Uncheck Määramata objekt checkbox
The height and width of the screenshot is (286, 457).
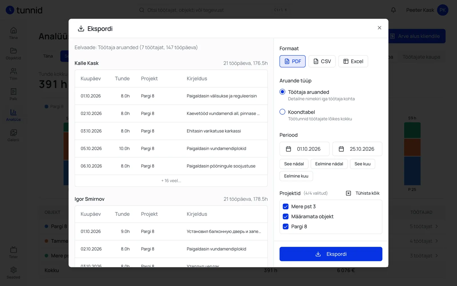point(286,217)
